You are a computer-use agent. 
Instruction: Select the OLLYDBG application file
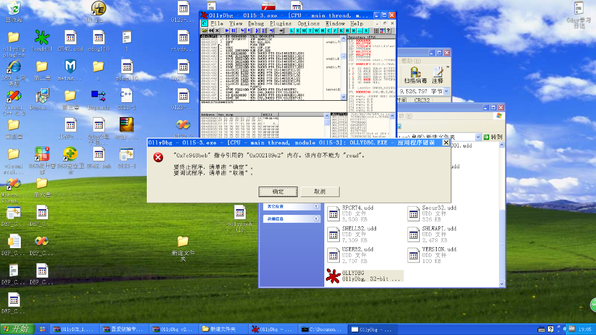click(365, 276)
